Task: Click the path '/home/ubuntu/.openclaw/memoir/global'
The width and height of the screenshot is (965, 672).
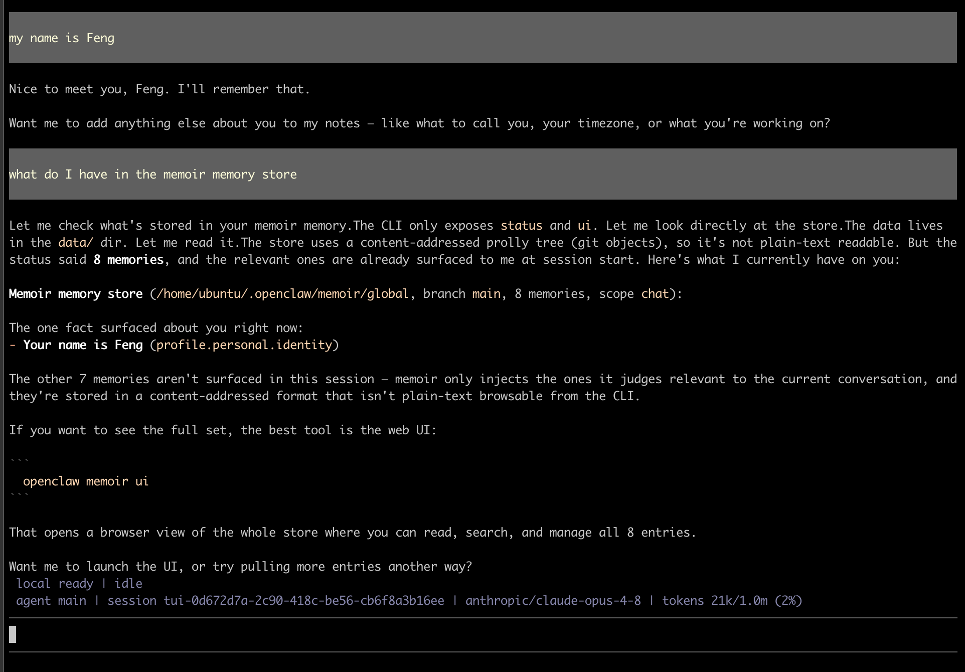Action: pyautogui.click(x=283, y=294)
